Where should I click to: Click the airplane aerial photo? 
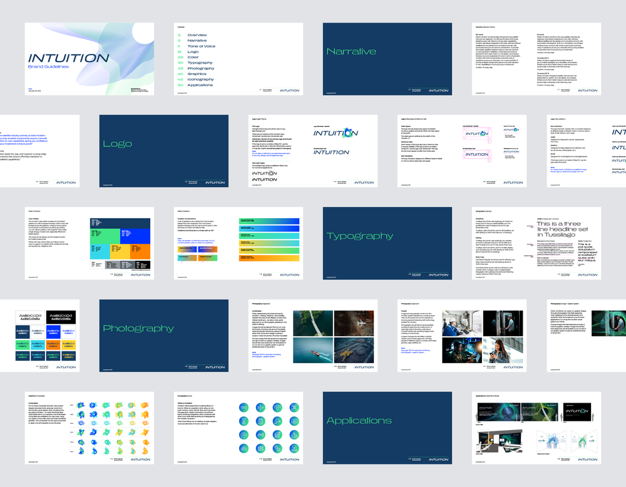click(354, 323)
